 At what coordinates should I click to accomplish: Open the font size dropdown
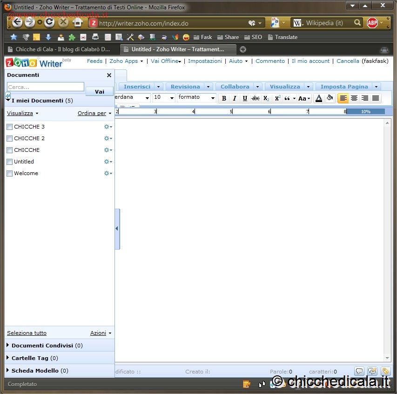tap(171, 98)
